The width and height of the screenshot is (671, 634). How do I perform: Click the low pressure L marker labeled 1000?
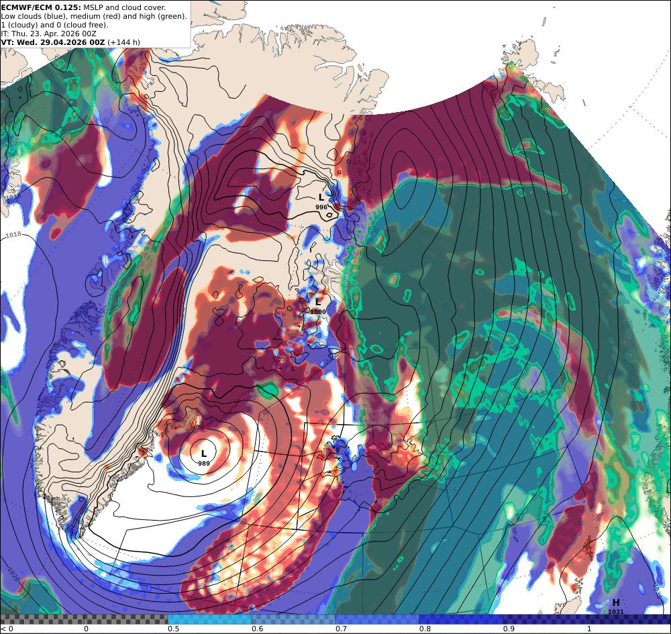[x=318, y=303]
